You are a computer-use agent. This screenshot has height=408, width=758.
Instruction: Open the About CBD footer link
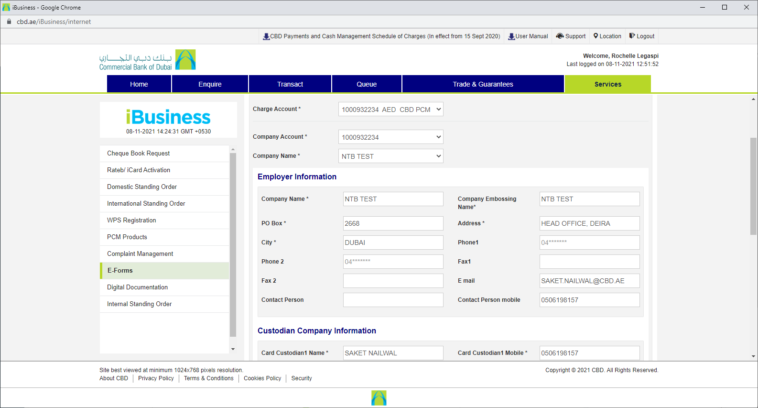click(x=114, y=378)
